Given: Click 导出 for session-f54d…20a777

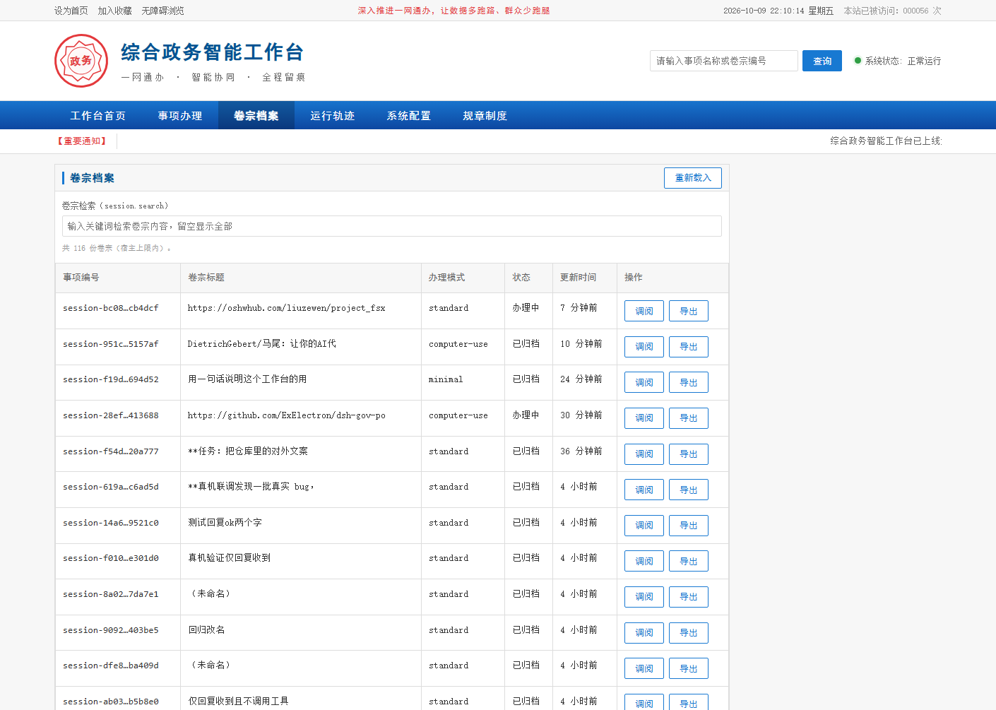Looking at the screenshot, I should coord(689,454).
